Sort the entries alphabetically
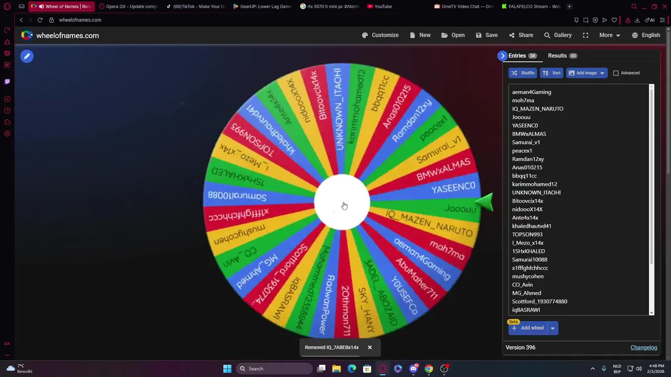The height and width of the screenshot is (377, 671). (551, 73)
